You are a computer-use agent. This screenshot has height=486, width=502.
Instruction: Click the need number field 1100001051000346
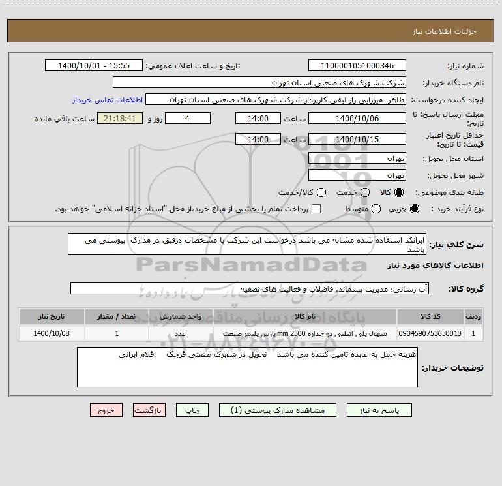coord(357,66)
